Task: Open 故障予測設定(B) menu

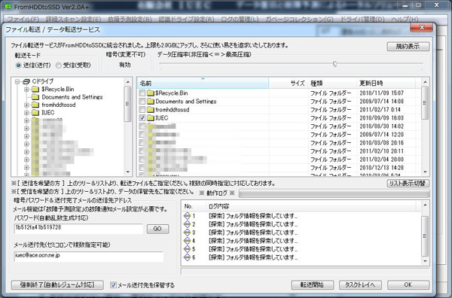Action: coord(130,20)
